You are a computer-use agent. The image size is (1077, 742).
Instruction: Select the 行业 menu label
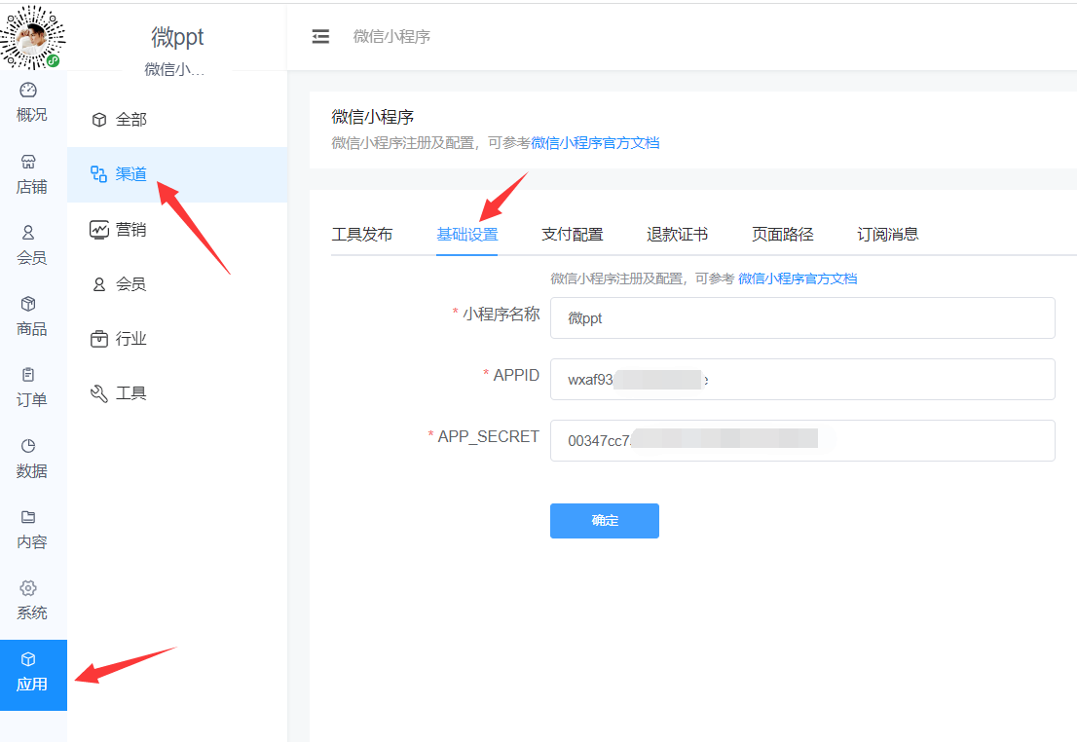pos(131,339)
